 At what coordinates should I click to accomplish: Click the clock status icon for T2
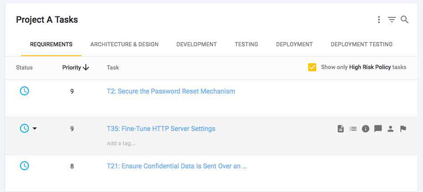click(24, 91)
